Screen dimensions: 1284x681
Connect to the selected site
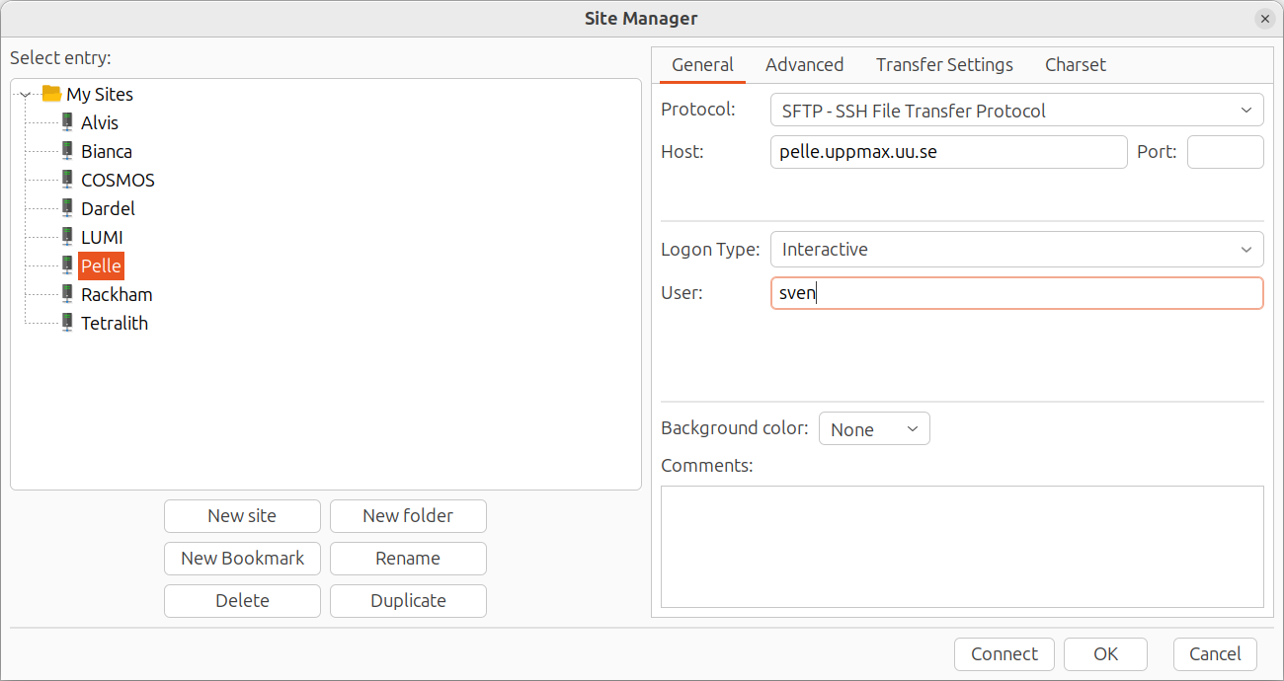click(x=1003, y=653)
